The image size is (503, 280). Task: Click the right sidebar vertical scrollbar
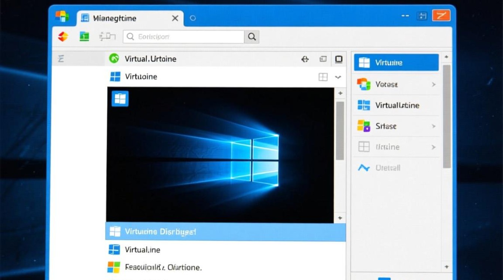click(x=446, y=116)
